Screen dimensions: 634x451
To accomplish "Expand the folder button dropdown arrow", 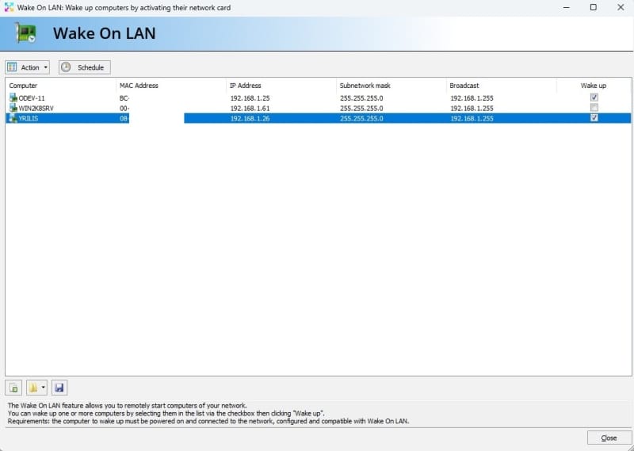I will [x=44, y=388].
